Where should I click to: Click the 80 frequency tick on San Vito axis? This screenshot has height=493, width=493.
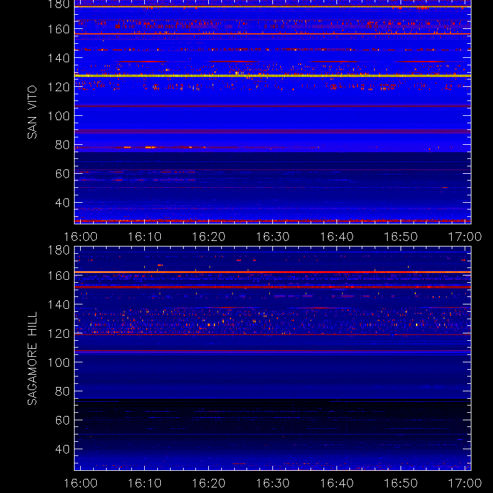(x=62, y=145)
